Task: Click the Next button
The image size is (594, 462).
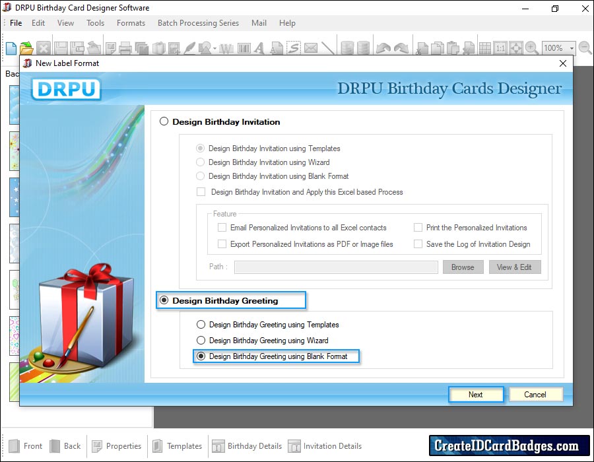Action: (476, 394)
